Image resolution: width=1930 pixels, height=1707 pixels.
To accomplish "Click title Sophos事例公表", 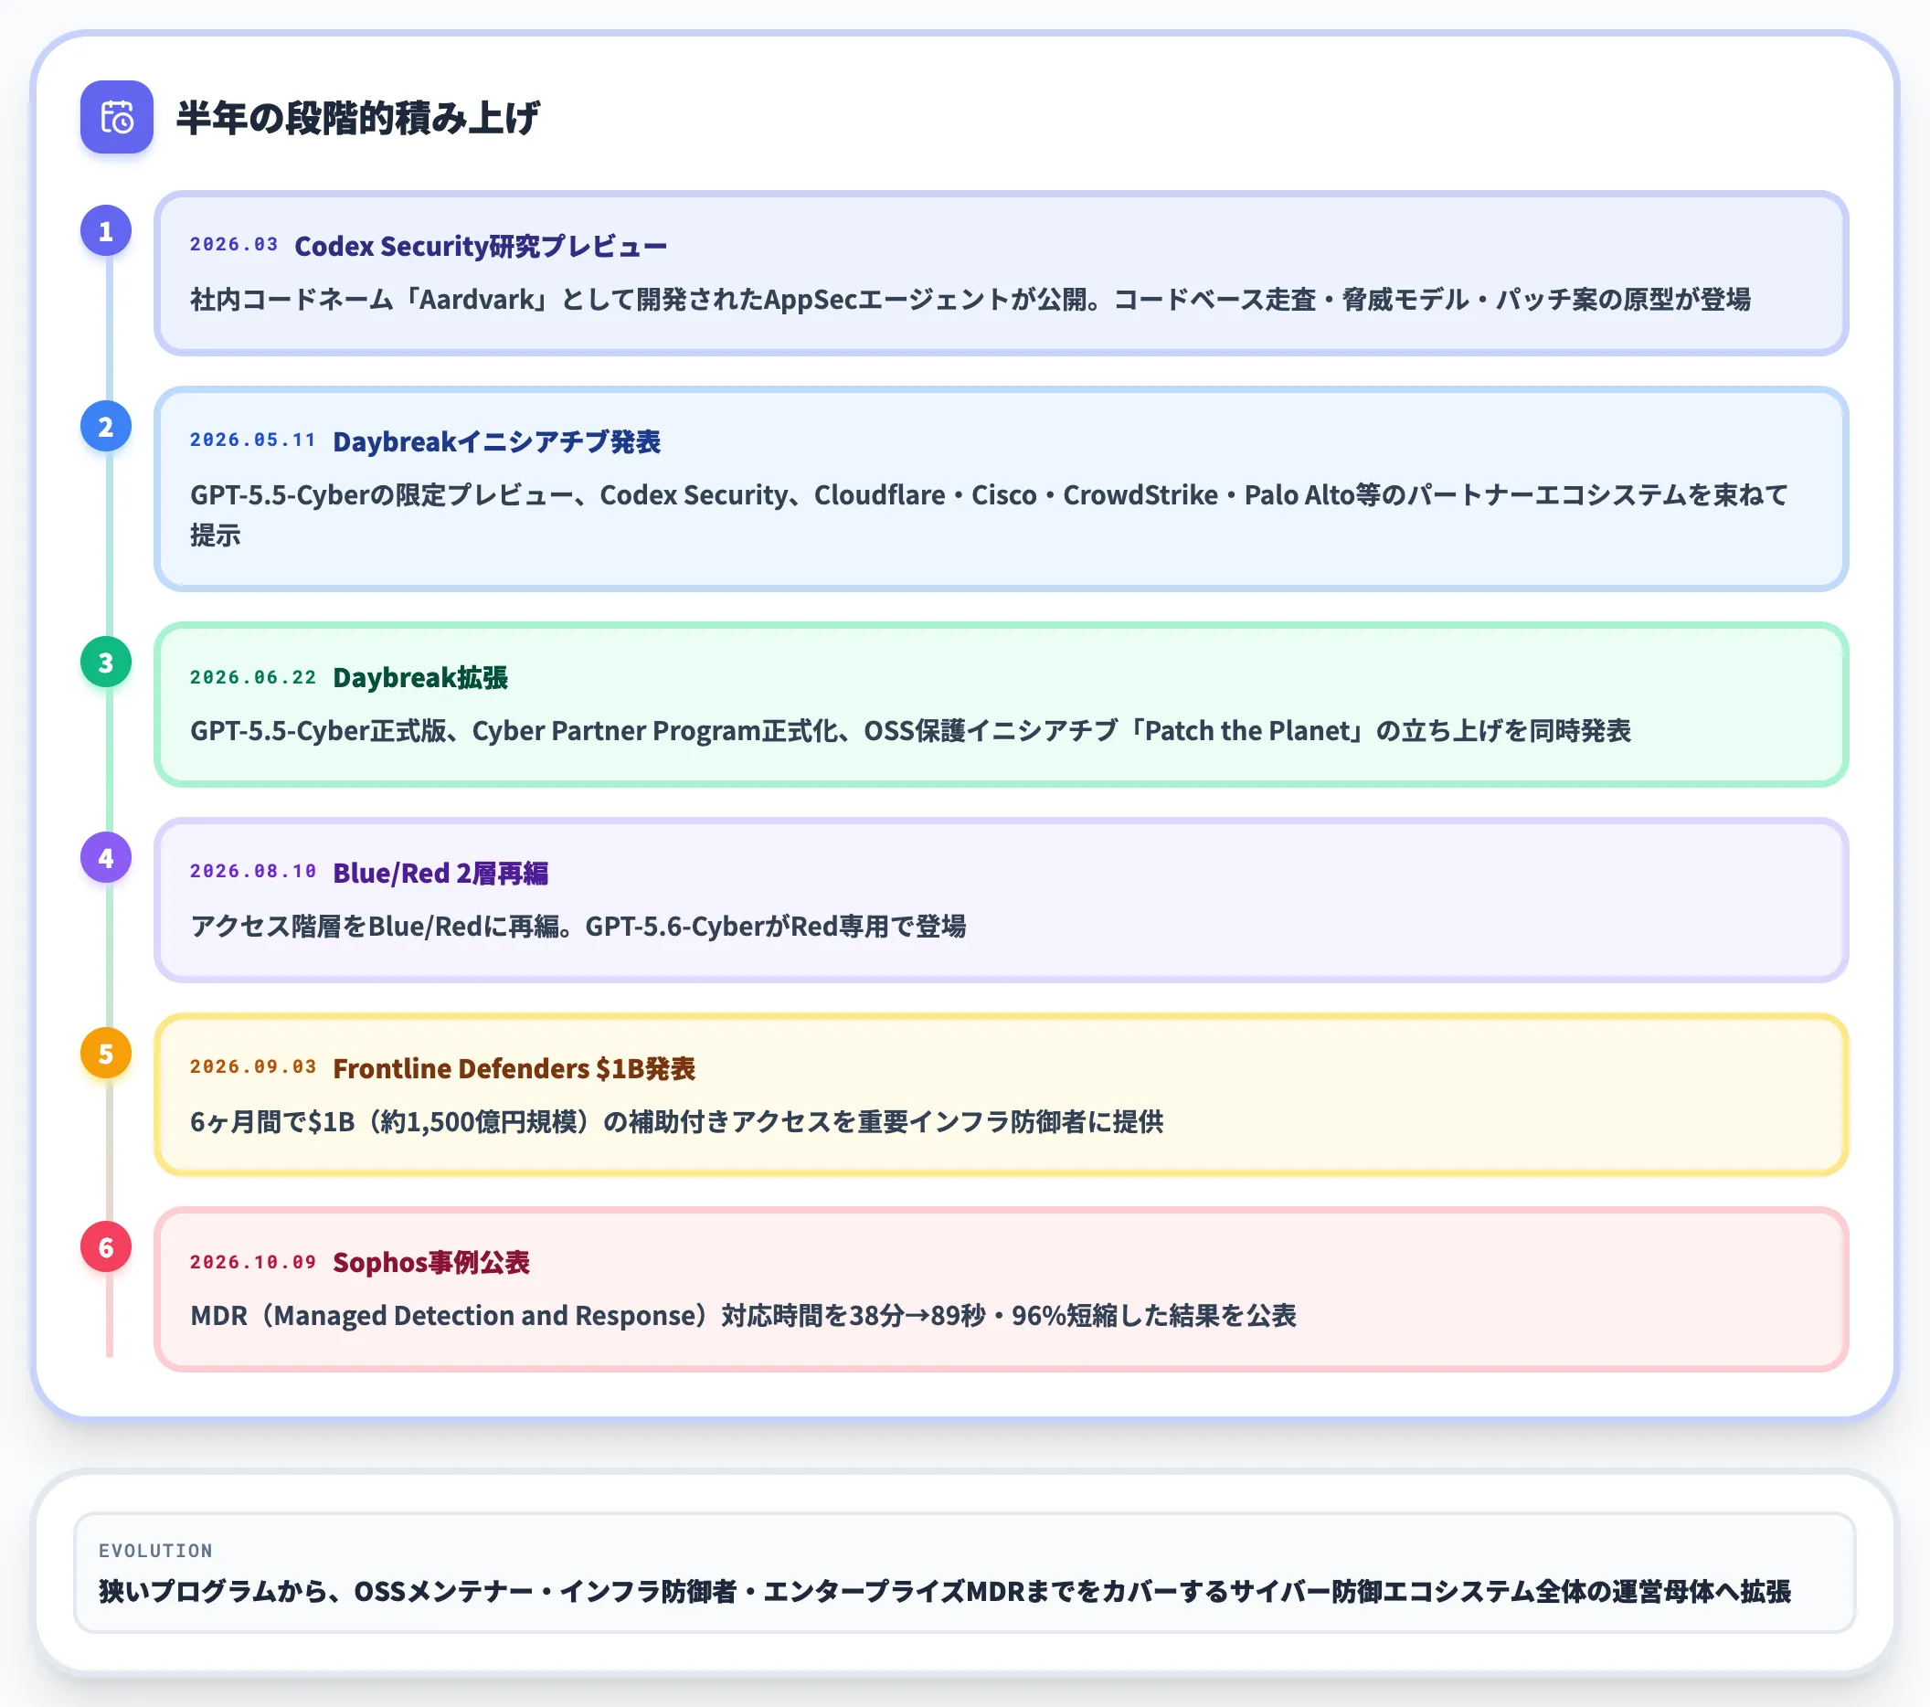I will (x=431, y=1263).
